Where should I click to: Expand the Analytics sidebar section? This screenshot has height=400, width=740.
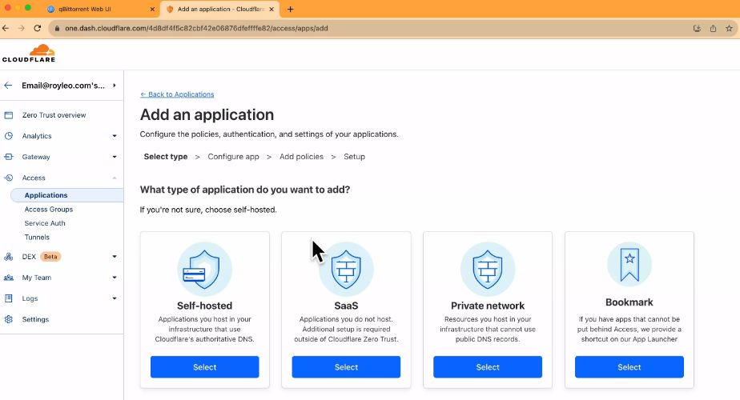115,136
